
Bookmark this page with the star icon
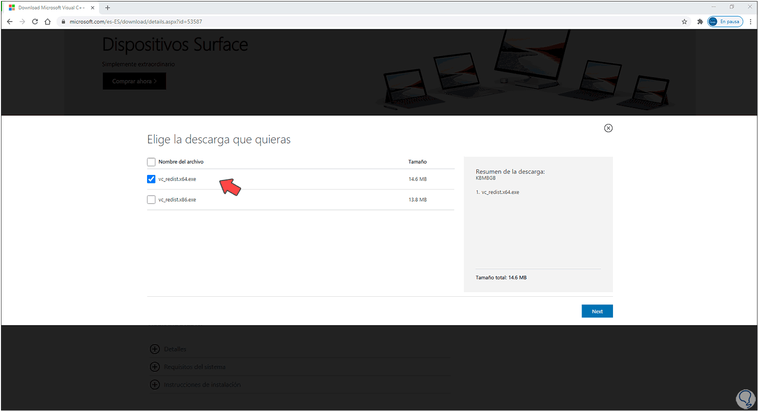pos(684,22)
